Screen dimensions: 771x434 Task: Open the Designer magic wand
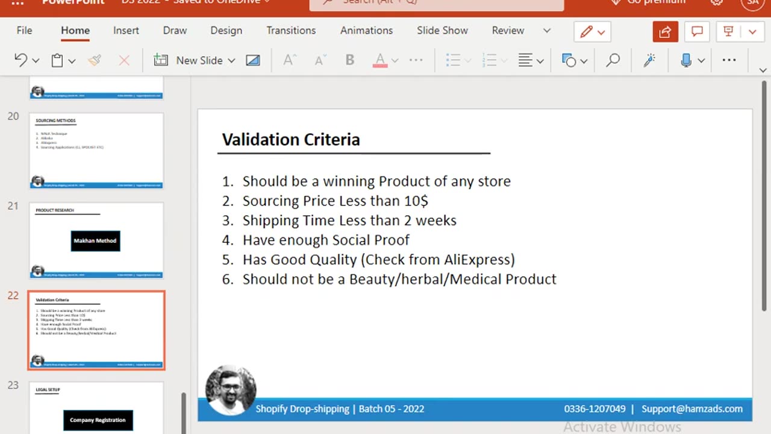[x=649, y=60]
